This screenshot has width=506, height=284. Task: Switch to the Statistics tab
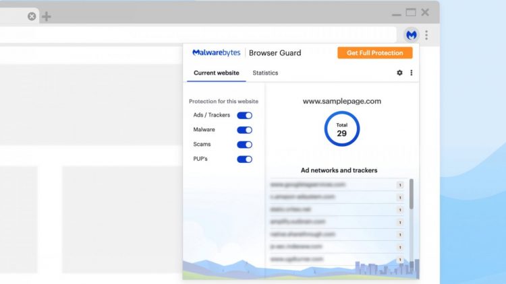[265, 73]
